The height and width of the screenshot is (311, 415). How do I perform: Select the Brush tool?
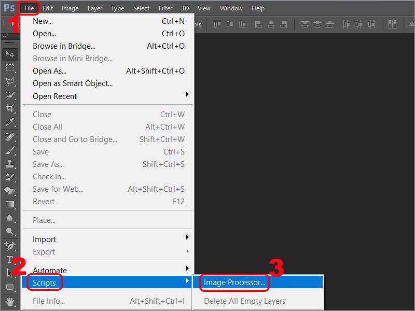click(10, 150)
